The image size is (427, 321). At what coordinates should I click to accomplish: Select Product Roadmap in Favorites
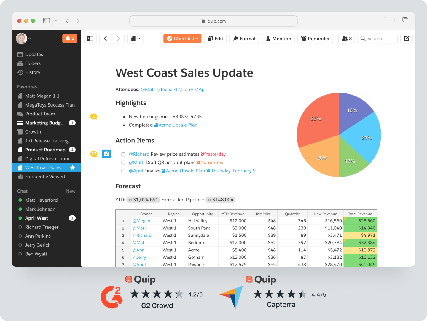(x=45, y=150)
